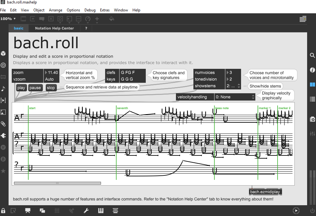Open the mixer-sliders parameters icon in right sidebar
This screenshot has height=216, width=316.
[313, 134]
